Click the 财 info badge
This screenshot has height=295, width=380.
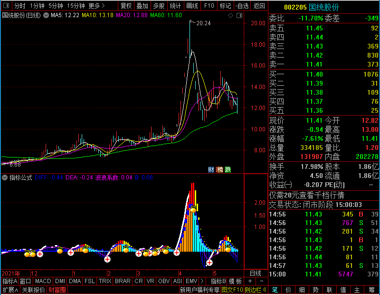[211, 169]
